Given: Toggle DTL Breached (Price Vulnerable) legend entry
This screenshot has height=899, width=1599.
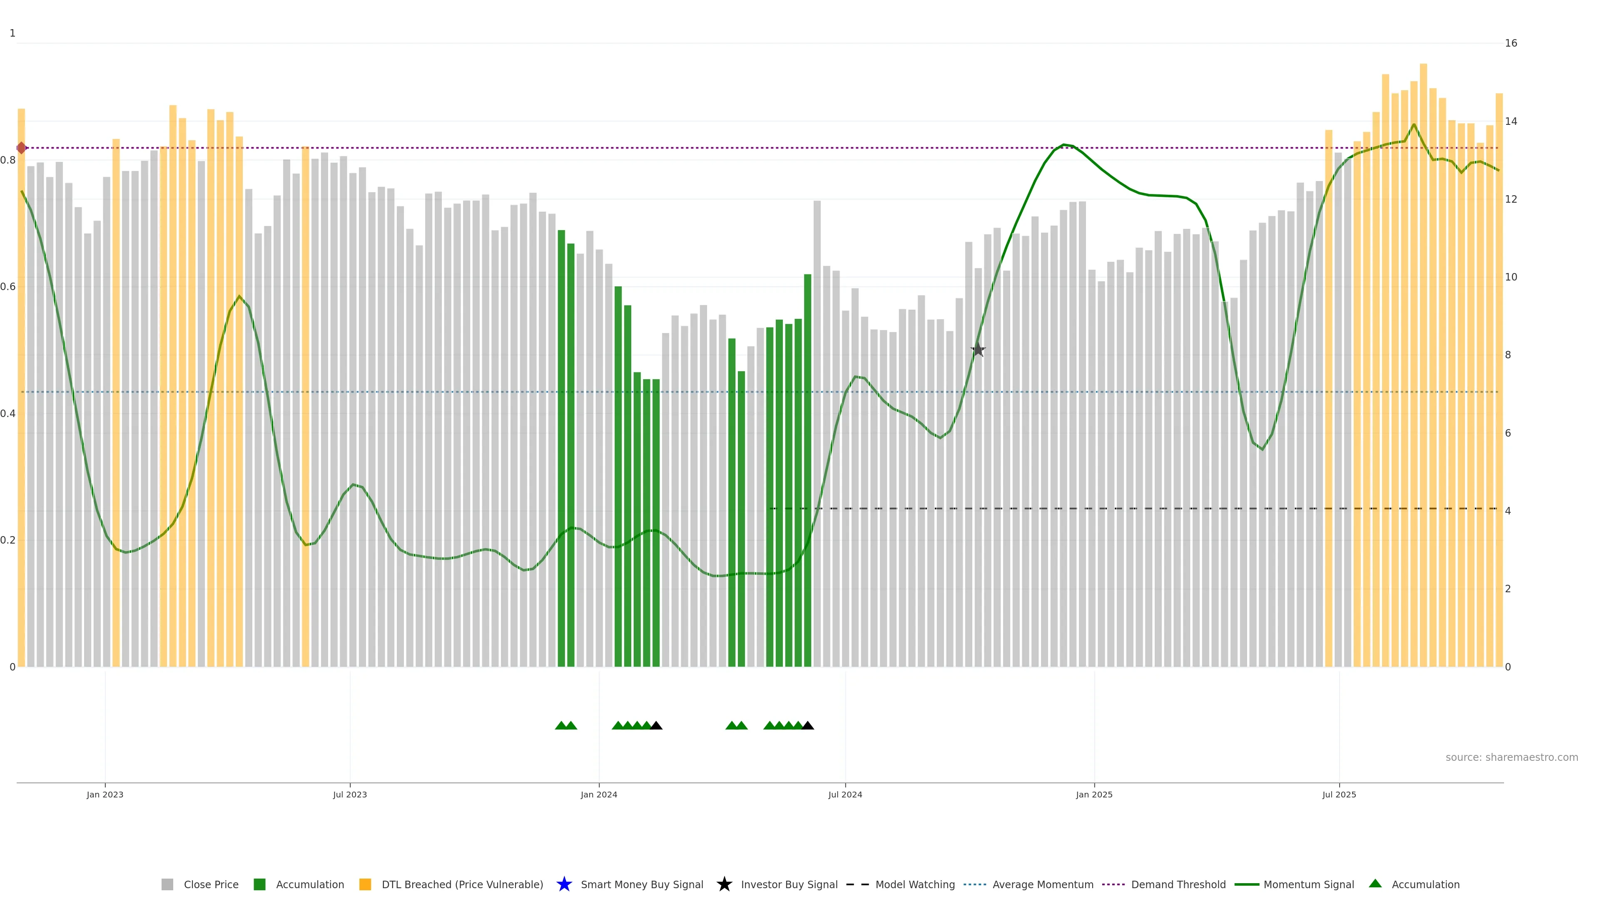Looking at the screenshot, I should tap(462, 884).
